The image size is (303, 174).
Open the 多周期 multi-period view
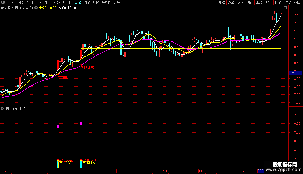pyautogui.click(x=106, y=2)
